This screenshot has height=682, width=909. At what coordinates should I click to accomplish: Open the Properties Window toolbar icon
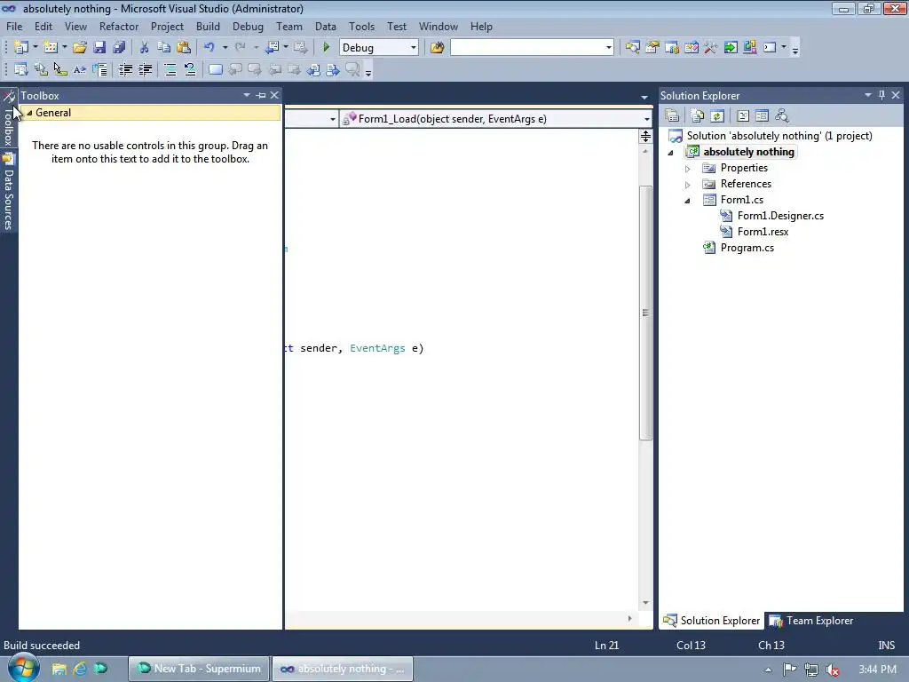[x=652, y=48]
